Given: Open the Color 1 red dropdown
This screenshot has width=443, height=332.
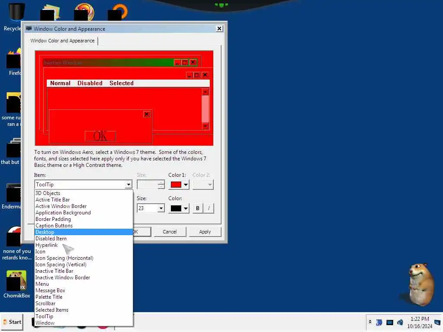Looking at the screenshot, I should [x=179, y=185].
